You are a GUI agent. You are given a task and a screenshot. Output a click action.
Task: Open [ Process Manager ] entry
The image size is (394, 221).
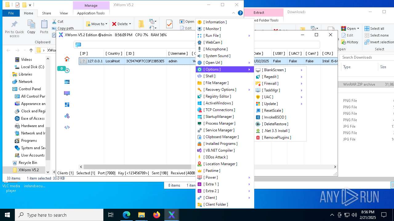click(225, 123)
